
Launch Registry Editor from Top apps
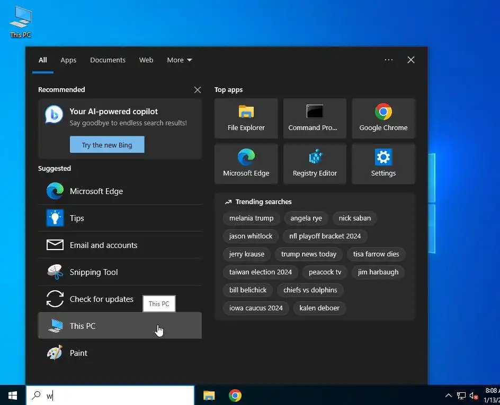pyautogui.click(x=315, y=164)
